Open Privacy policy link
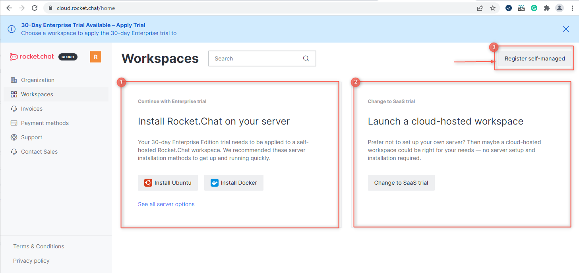Viewport: 579px width, 273px height. click(31, 261)
